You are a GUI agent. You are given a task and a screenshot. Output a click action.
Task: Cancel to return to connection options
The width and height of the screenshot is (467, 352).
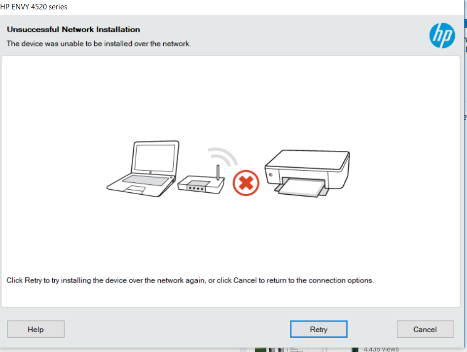pos(425,329)
